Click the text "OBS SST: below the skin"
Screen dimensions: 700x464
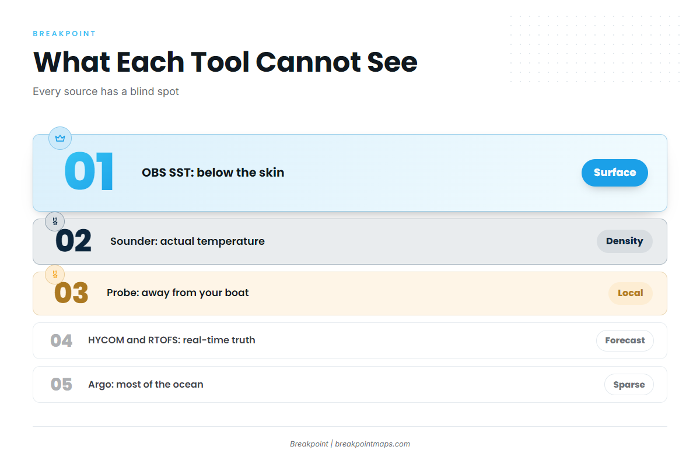click(213, 173)
